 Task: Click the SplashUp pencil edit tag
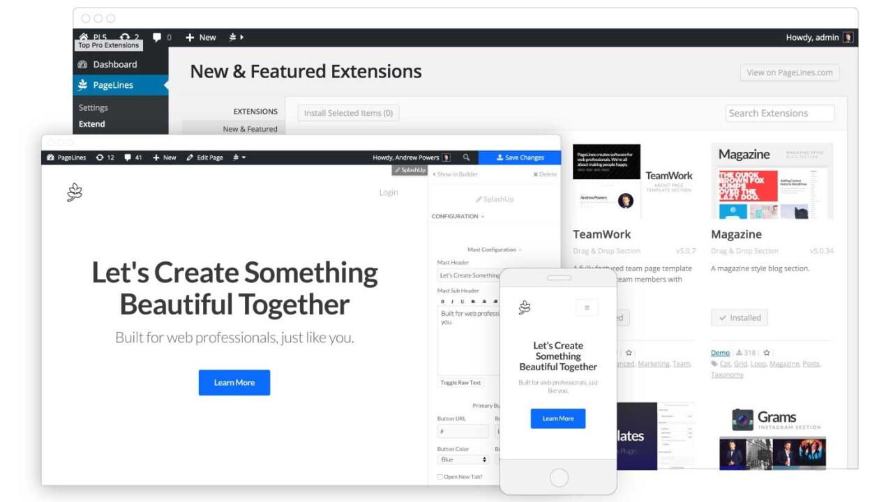coord(410,170)
